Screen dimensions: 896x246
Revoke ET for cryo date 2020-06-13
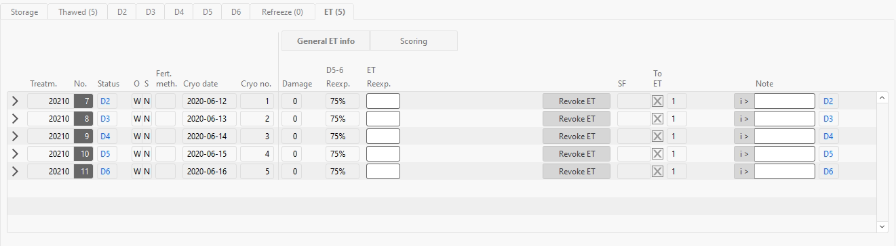coord(577,119)
